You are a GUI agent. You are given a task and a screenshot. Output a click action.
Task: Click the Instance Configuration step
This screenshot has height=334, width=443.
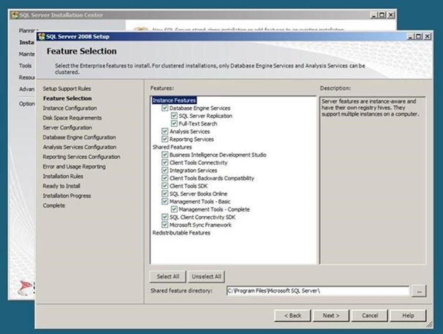(x=70, y=108)
